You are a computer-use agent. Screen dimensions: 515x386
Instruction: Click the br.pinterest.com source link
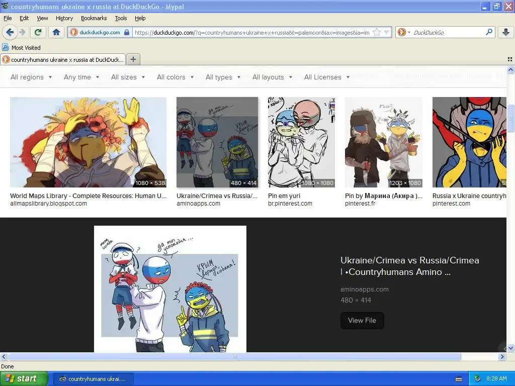pos(290,204)
